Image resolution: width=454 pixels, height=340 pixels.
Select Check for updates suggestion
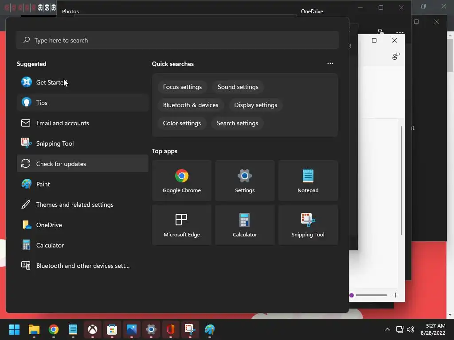82,164
